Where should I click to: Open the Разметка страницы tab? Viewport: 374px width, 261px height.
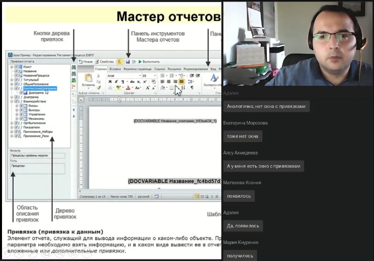click(138, 69)
